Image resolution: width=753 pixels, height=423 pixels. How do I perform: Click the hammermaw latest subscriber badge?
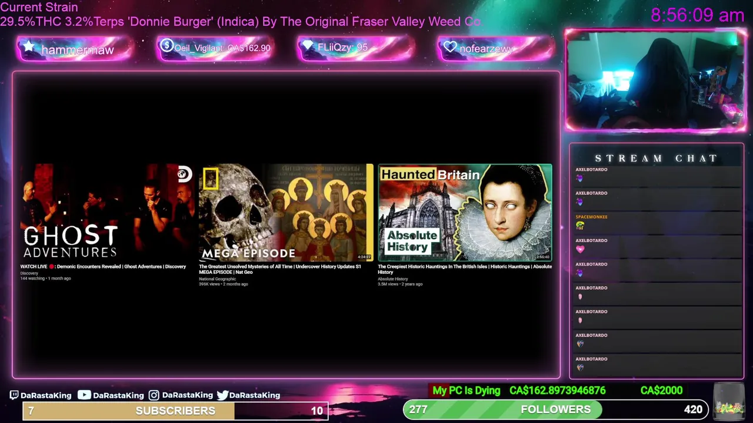click(75, 49)
